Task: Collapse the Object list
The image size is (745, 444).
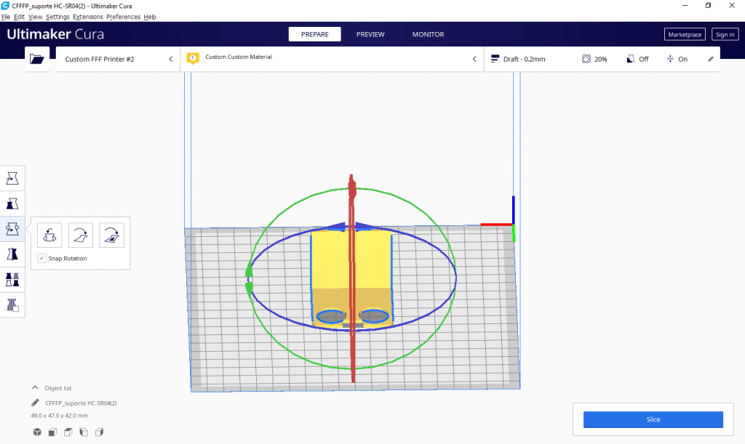Action: coord(52,388)
